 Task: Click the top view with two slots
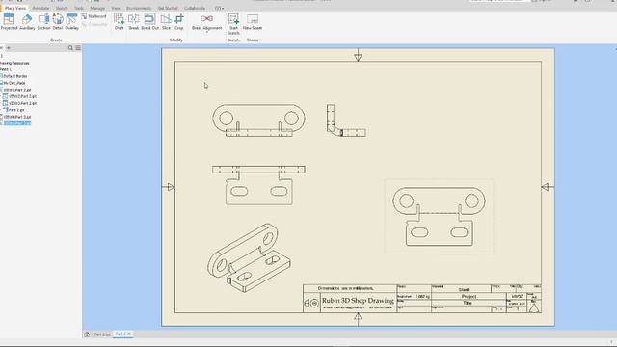(258, 185)
